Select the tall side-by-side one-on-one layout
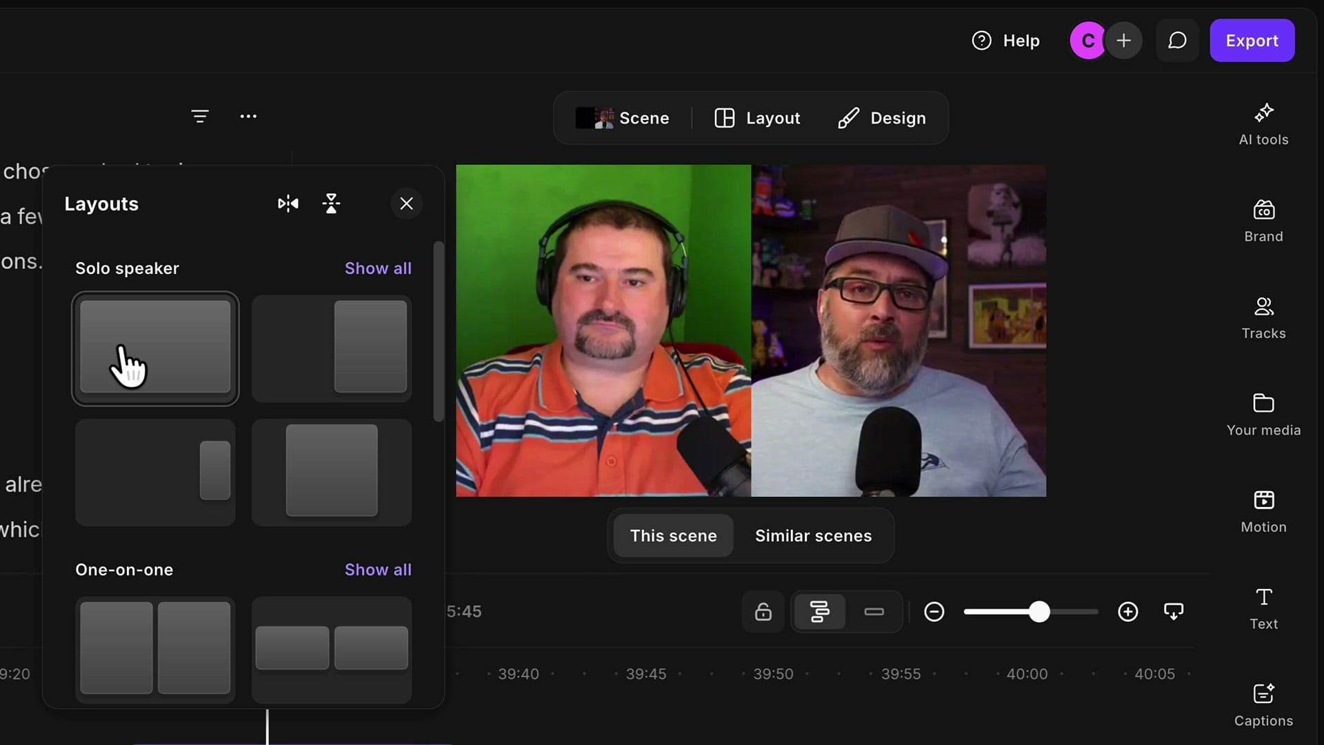 [x=155, y=650]
